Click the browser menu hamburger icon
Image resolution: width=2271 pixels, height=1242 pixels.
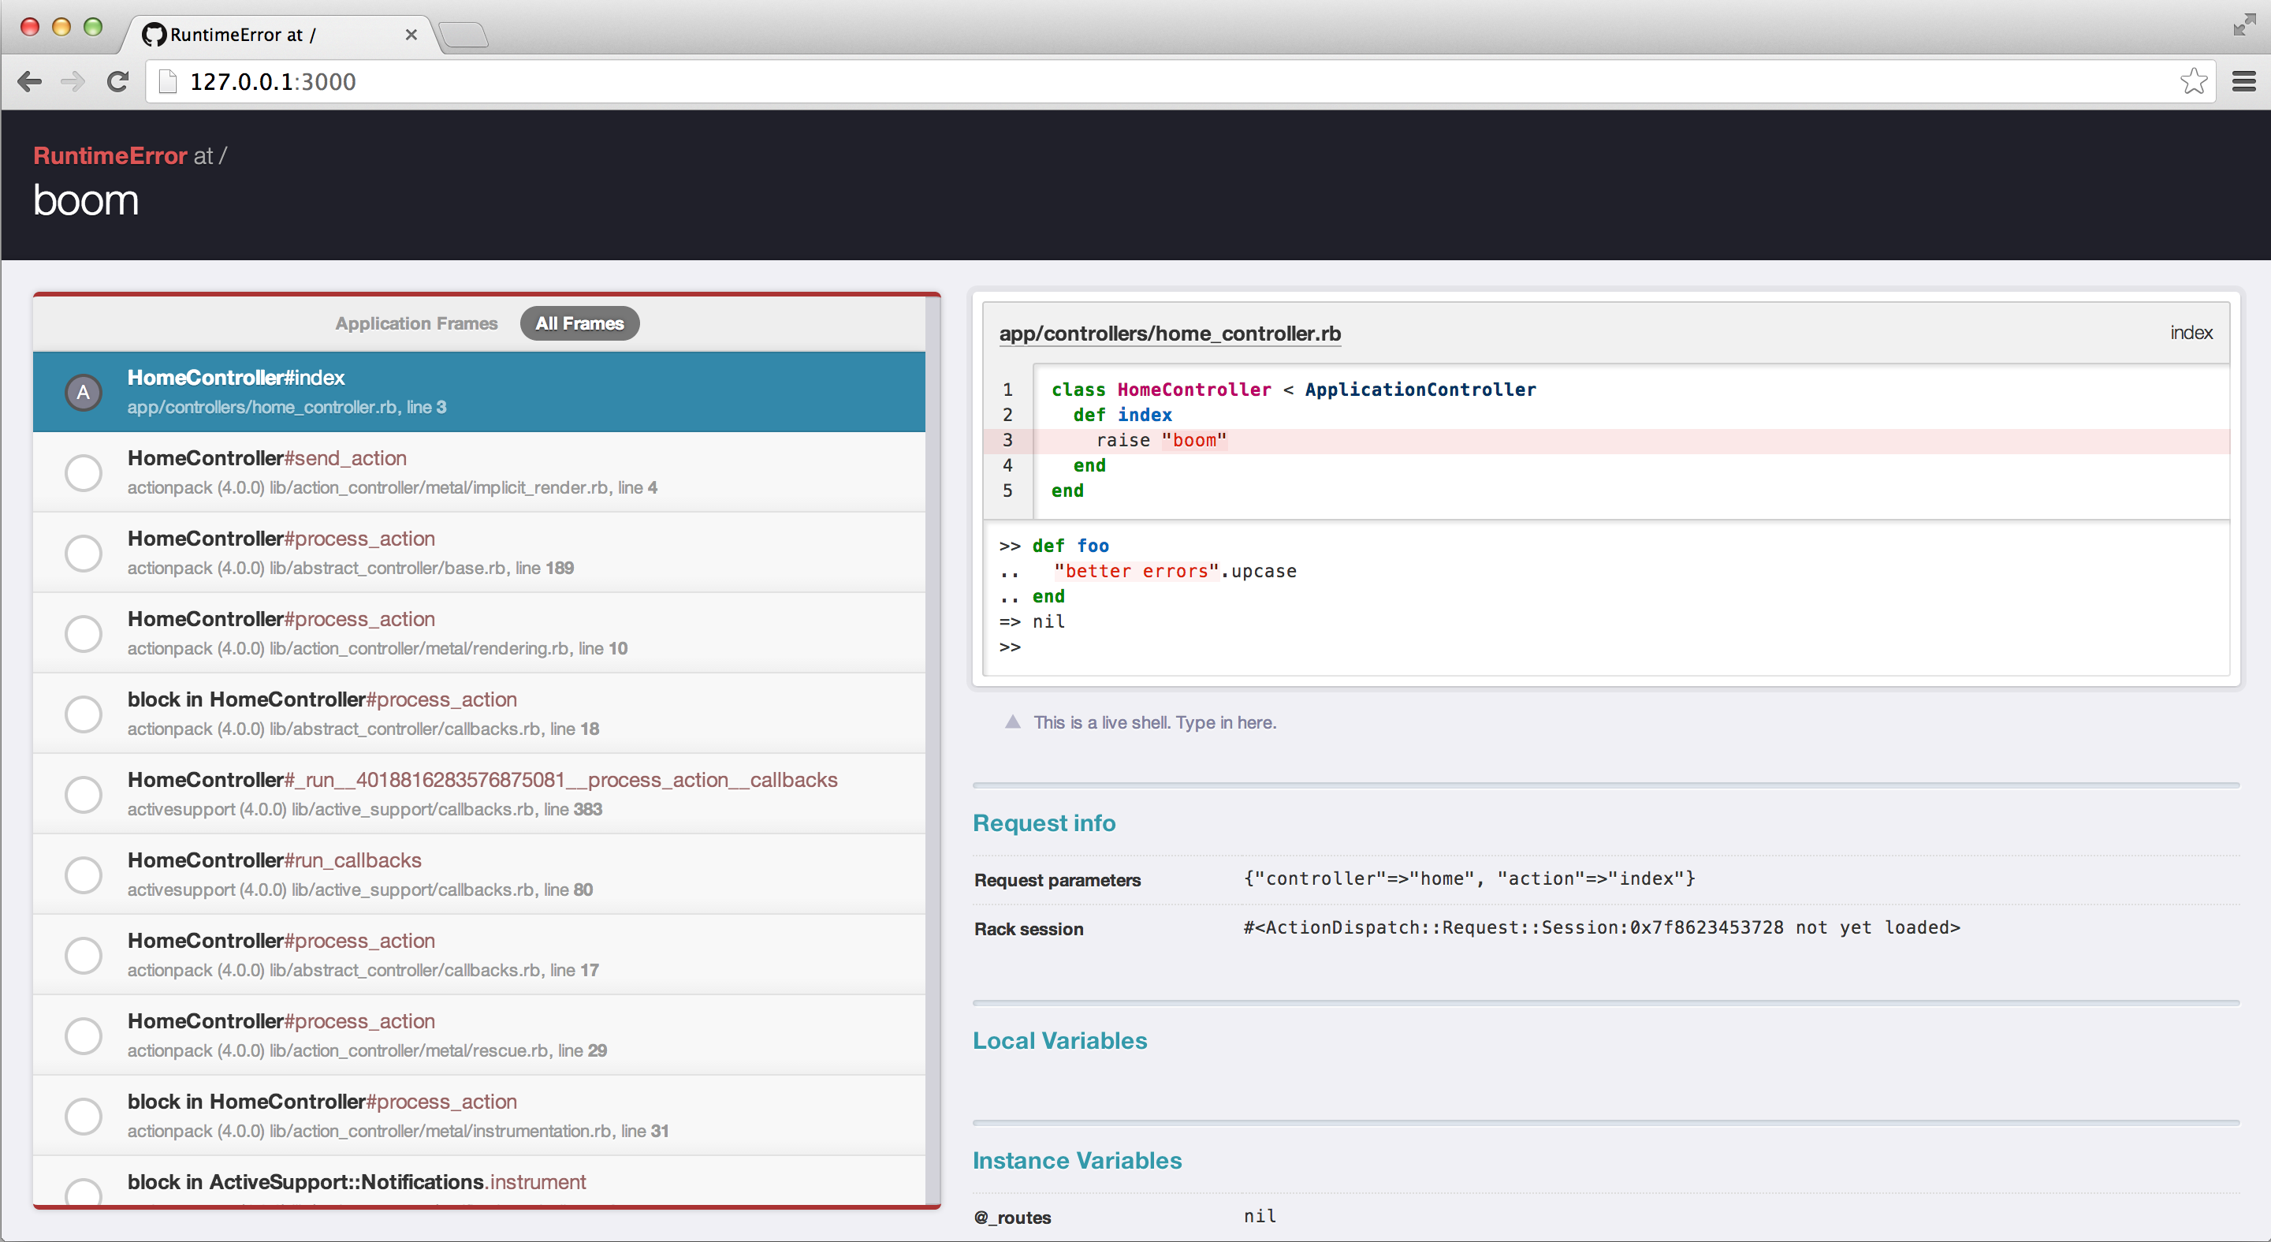coord(2245,81)
